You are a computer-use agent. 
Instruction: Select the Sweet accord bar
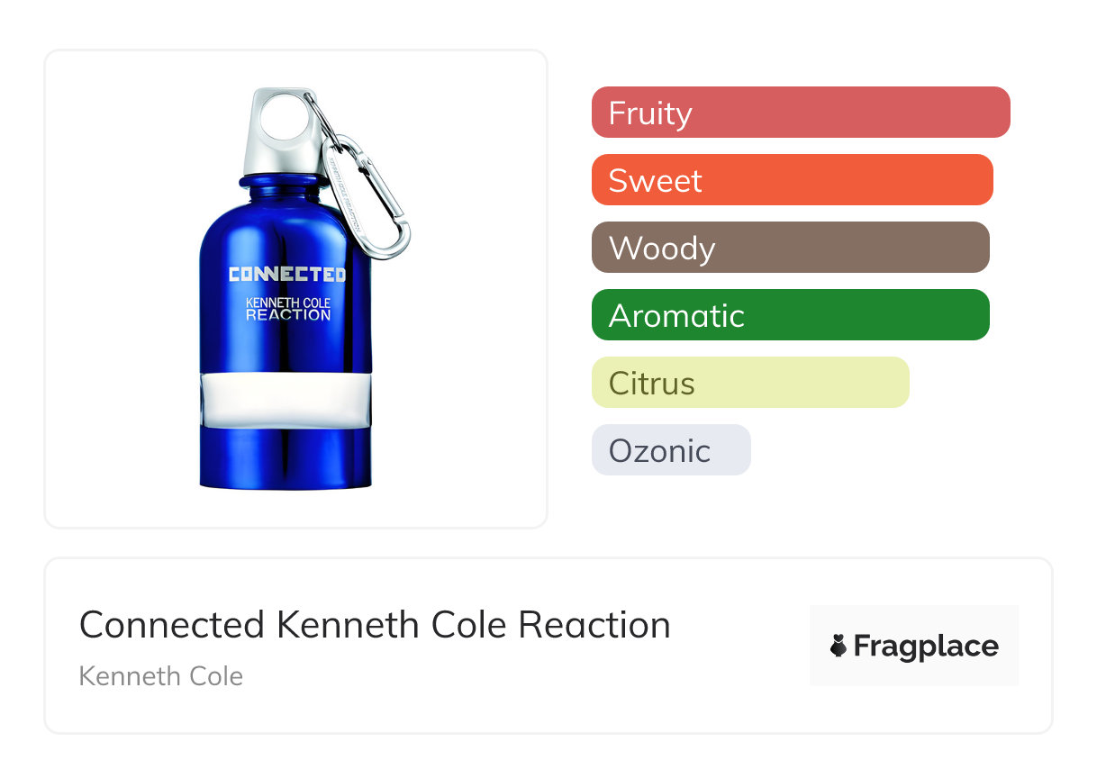click(792, 180)
